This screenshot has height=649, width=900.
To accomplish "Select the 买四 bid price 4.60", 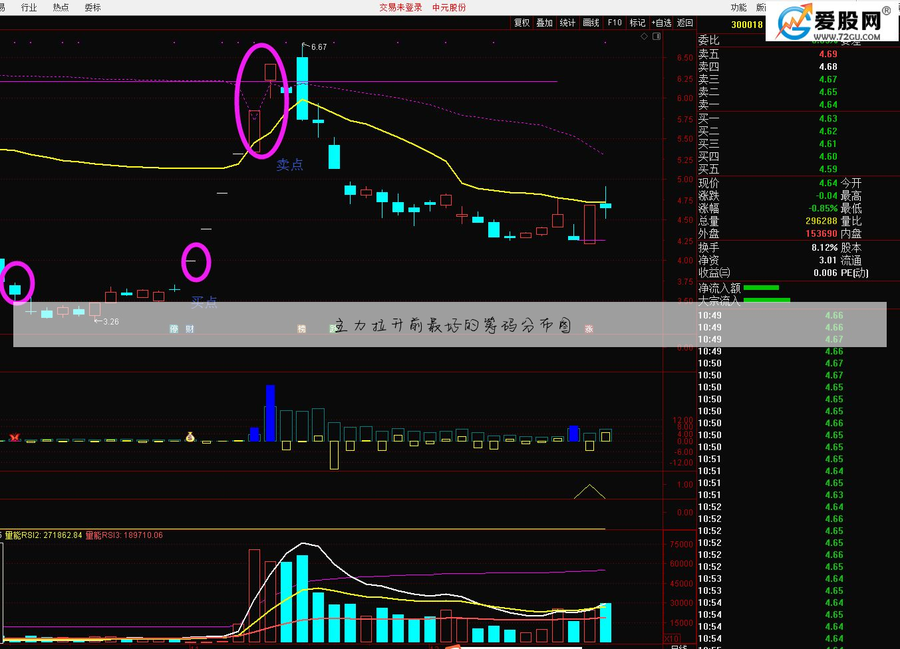I will tap(828, 156).
